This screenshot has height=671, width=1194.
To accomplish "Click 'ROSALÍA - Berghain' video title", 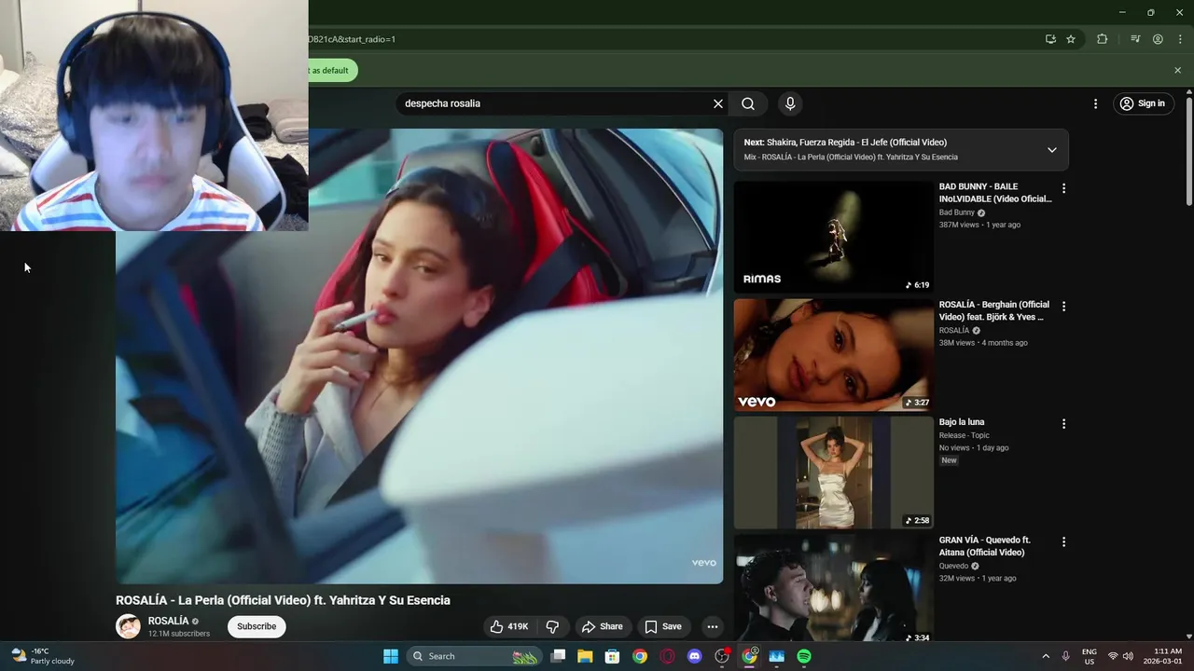I will click(x=994, y=310).
